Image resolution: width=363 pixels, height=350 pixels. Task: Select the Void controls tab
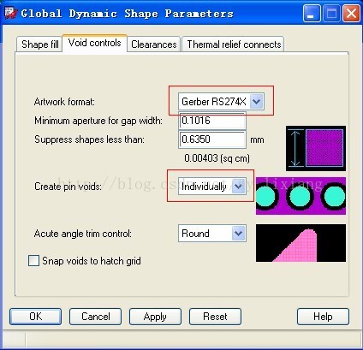[x=94, y=44]
